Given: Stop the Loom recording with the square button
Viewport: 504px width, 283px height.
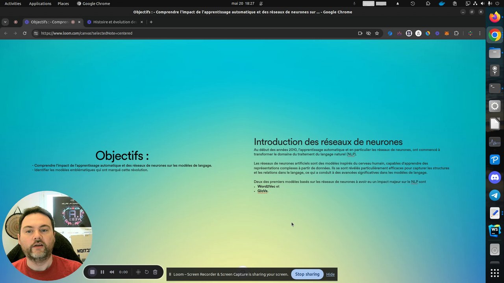Looking at the screenshot, I should point(93,272).
